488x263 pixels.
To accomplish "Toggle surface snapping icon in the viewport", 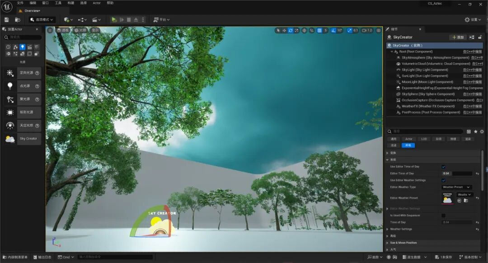I will [312, 30].
